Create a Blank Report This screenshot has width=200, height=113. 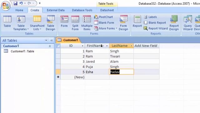click(x=155, y=23)
